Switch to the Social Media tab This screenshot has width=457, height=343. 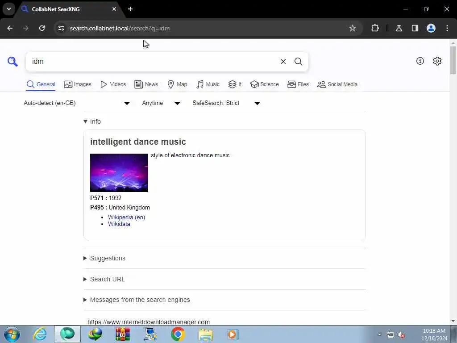337,84
